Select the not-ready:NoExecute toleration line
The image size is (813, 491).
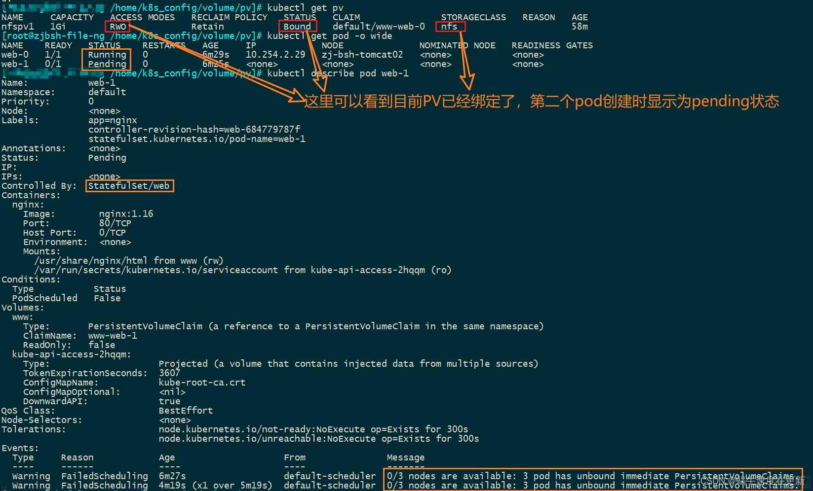(313, 429)
